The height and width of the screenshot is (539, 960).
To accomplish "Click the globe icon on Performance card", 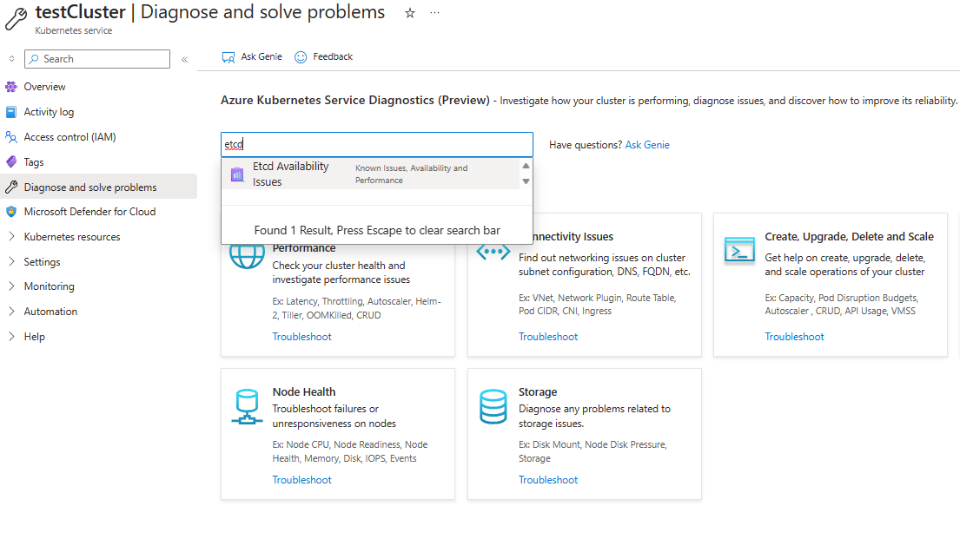I will click(x=247, y=256).
